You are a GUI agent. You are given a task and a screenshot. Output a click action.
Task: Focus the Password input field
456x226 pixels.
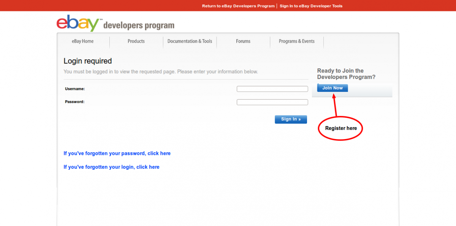pos(272,102)
